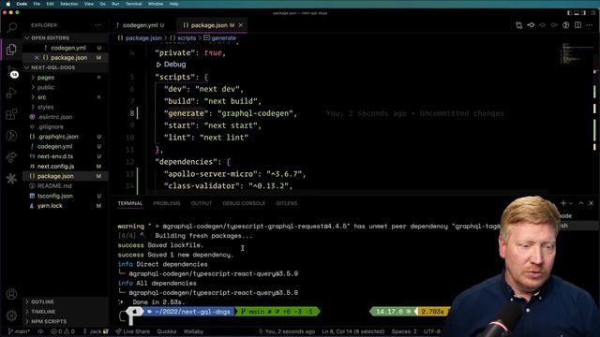Switch to the GitLens panel tab
Screen dimensions: 600x337
coord(287,203)
